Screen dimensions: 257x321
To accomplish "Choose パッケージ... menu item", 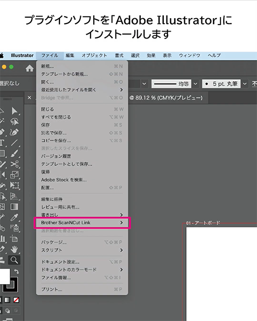I will point(82,242).
